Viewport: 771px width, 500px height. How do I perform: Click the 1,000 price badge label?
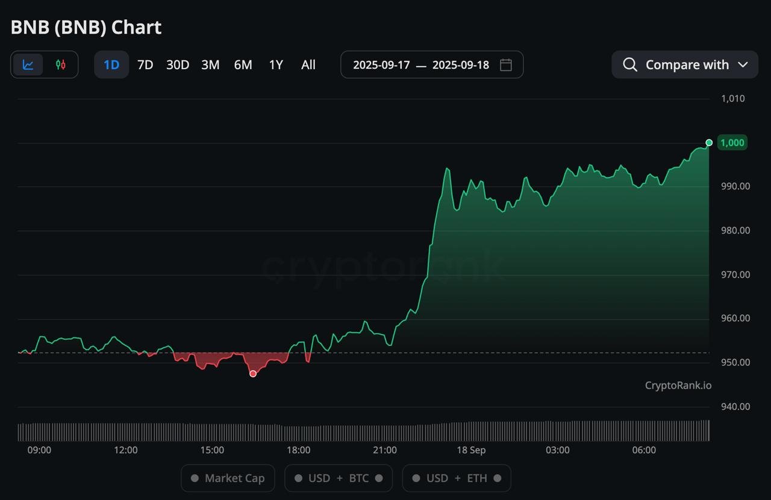click(731, 143)
